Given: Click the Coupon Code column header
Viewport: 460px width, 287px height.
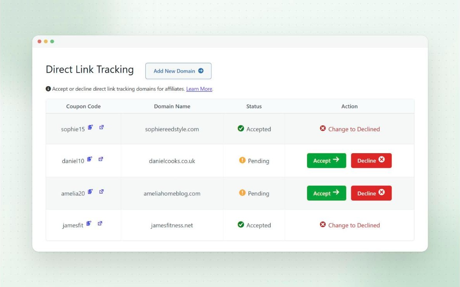Looking at the screenshot, I should point(83,106).
